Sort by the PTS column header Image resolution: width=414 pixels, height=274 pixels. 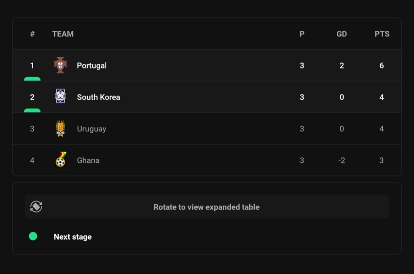[x=382, y=34]
